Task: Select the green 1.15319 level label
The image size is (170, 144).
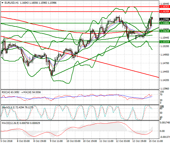Action: pyautogui.click(x=165, y=42)
